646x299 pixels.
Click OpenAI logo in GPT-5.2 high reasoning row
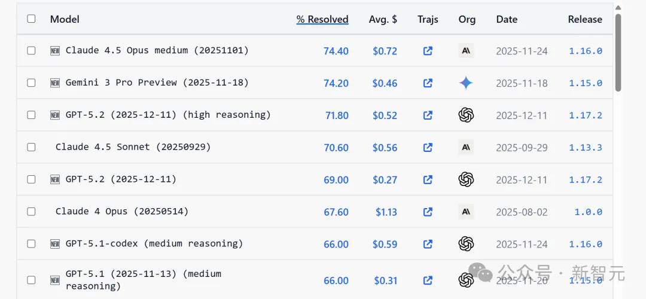coord(466,115)
